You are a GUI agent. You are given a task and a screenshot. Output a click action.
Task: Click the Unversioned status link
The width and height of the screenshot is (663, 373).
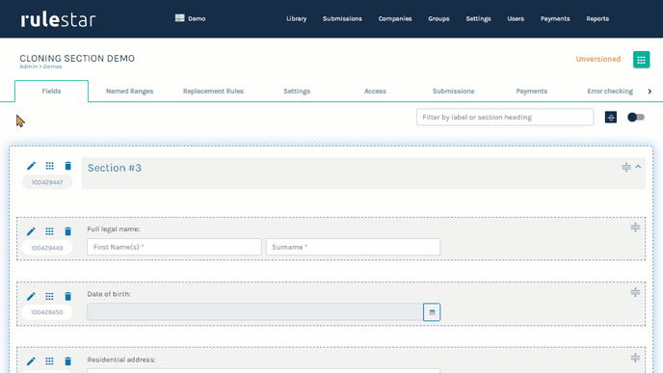pyautogui.click(x=597, y=59)
